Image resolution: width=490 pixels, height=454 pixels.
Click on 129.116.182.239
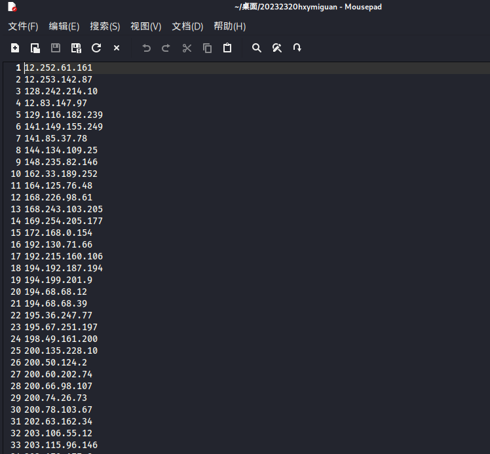point(64,115)
